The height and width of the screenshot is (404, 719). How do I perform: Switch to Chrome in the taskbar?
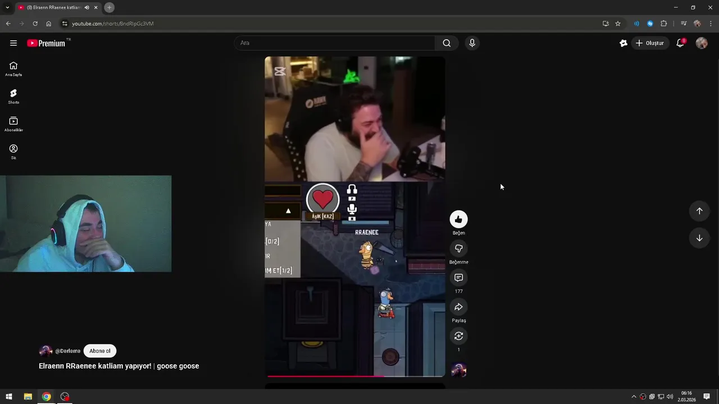pos(46,397)
